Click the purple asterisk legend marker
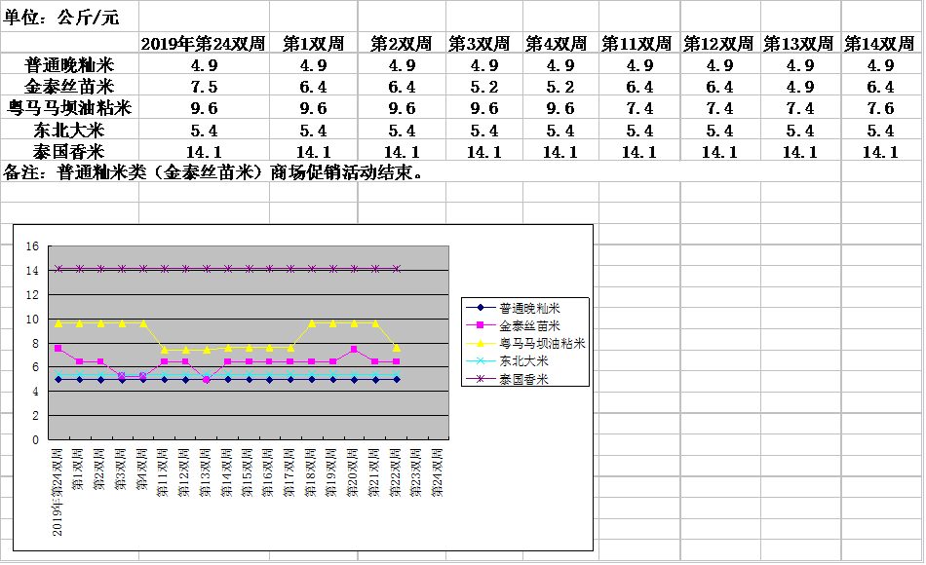This screenshot has width=926, height=565. click(481, 379)
